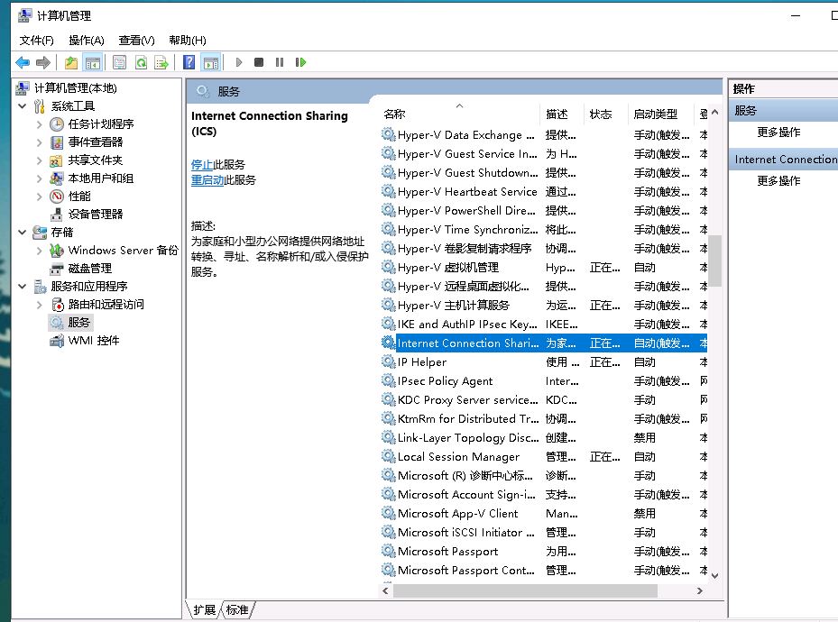838x622 pixels.
Task: Click the Refresh toolbar icon
Action: click(141, 62)
